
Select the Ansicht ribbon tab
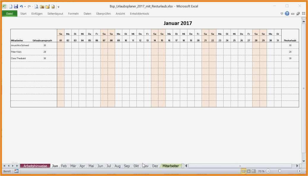[x=120, y=14]
